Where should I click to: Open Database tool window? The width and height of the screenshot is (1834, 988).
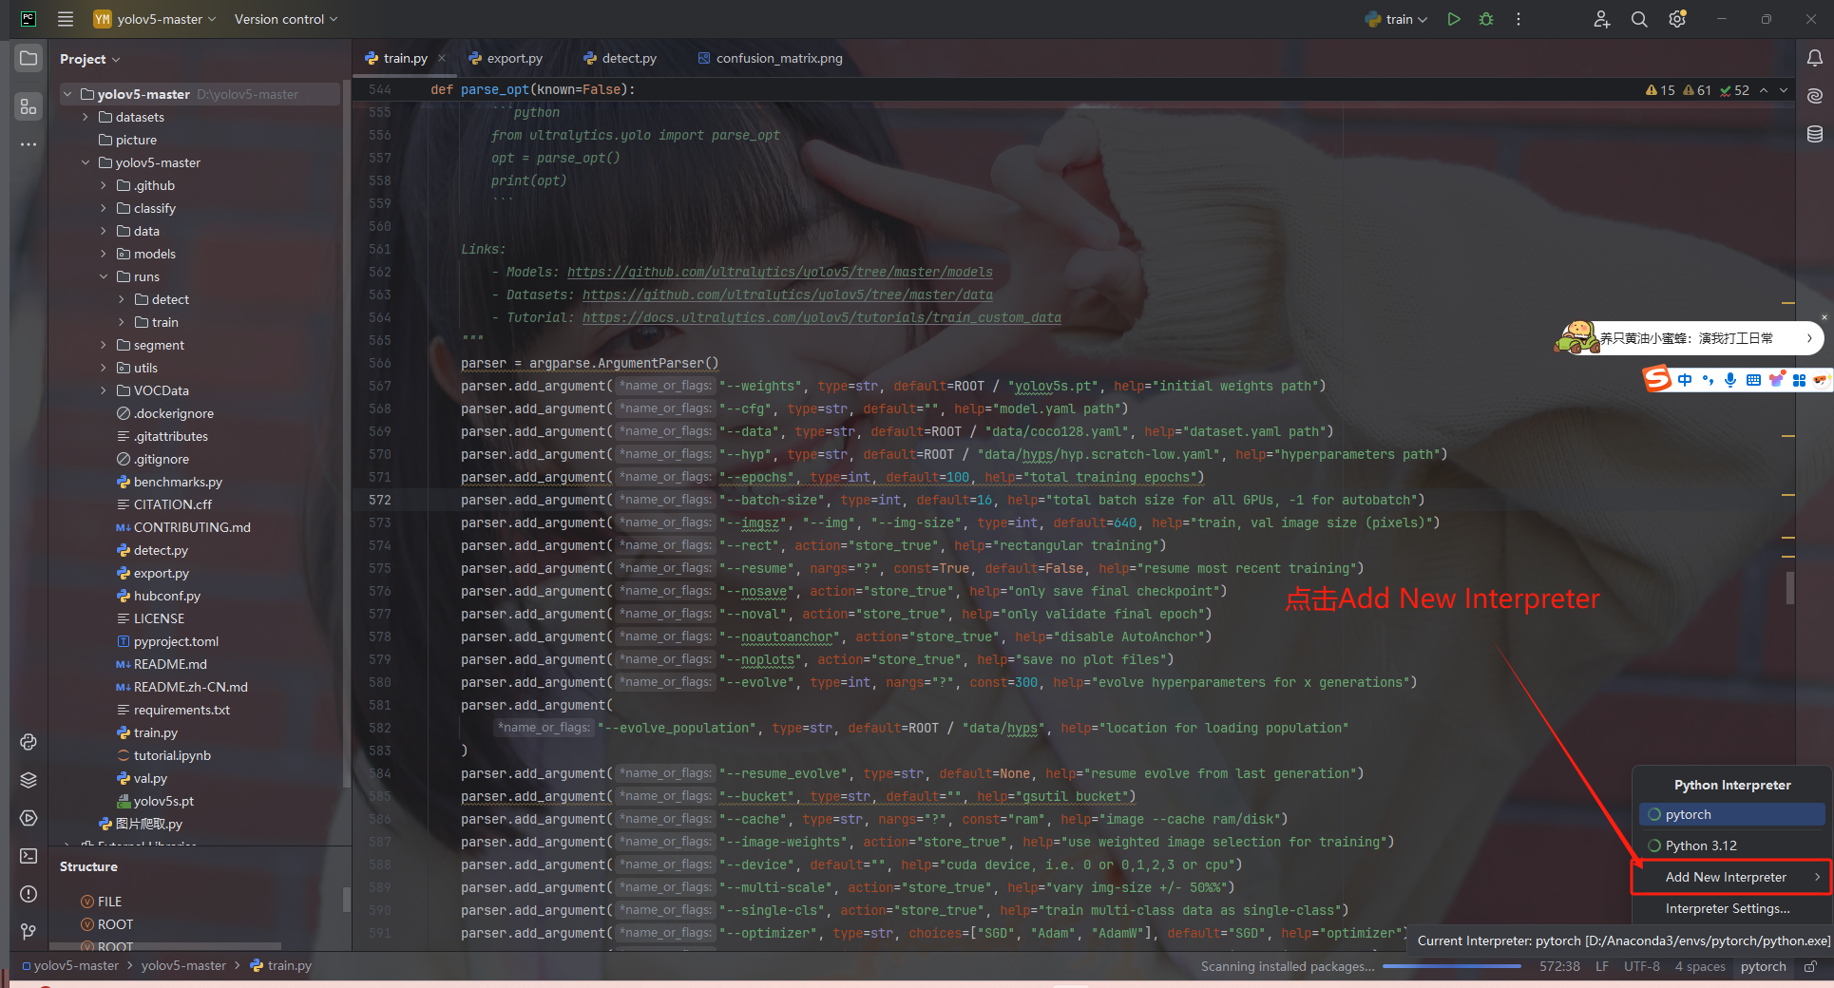pos(1814,134)
